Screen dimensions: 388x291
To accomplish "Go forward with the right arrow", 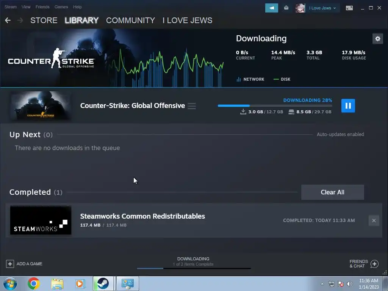I will 20,20.
